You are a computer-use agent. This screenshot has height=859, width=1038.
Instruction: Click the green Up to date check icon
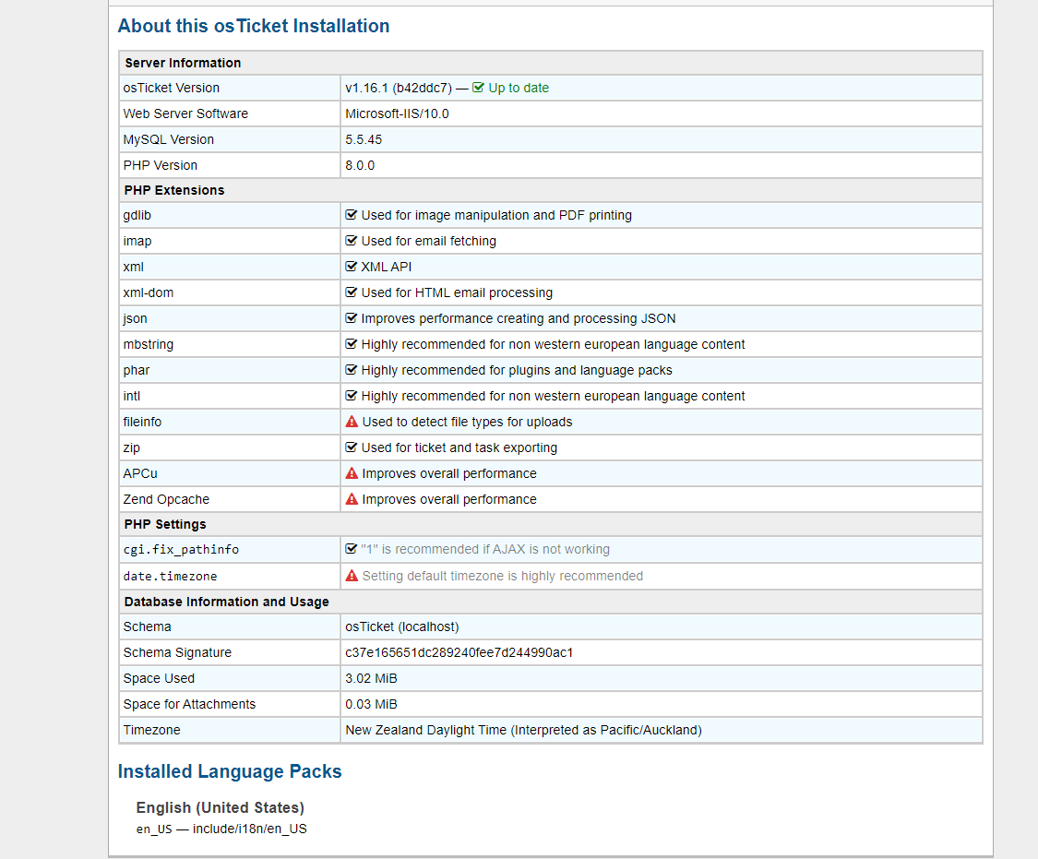(x=478, y=88)
